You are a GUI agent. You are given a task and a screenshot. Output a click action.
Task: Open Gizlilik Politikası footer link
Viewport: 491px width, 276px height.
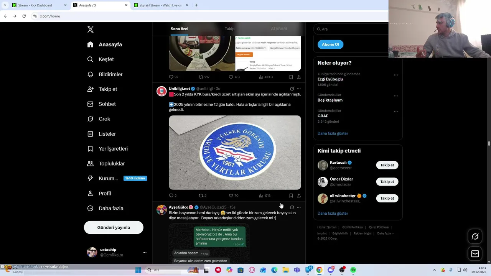tap(353, 227)
